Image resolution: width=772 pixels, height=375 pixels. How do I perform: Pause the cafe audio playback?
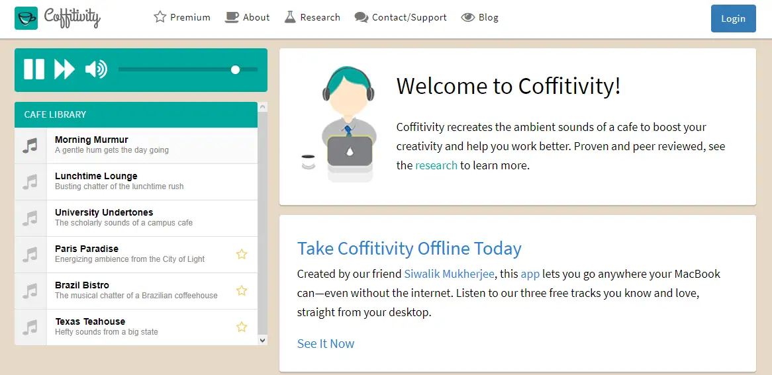pos(34,69)
